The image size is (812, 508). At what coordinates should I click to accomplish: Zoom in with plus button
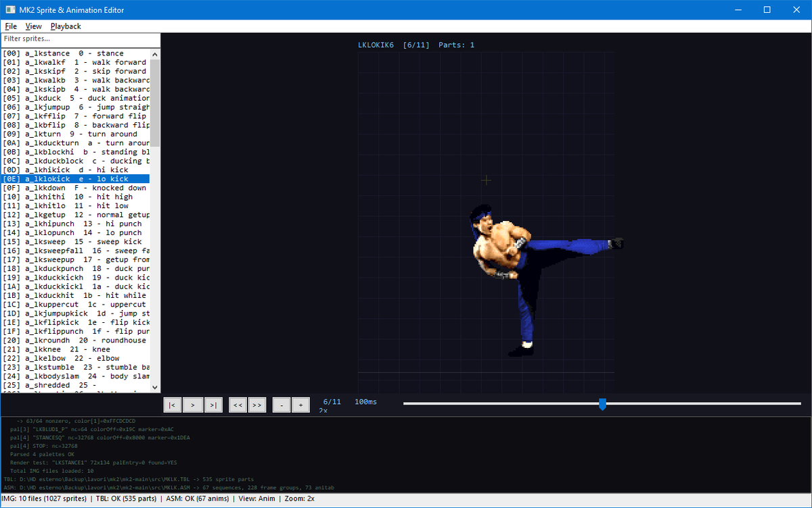[300, 405]
